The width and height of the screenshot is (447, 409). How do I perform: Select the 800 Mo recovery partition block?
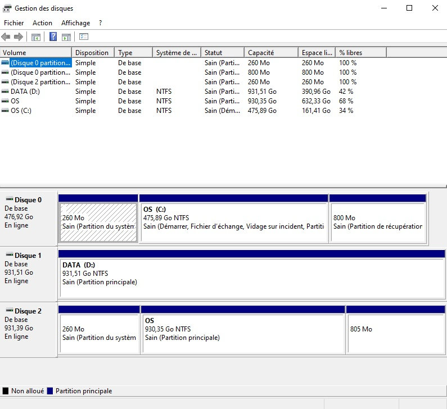[x=378, y=222]
